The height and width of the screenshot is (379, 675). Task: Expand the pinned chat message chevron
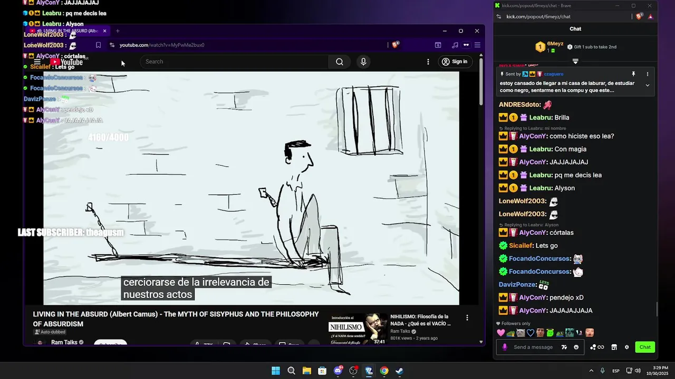pos(648,85)
